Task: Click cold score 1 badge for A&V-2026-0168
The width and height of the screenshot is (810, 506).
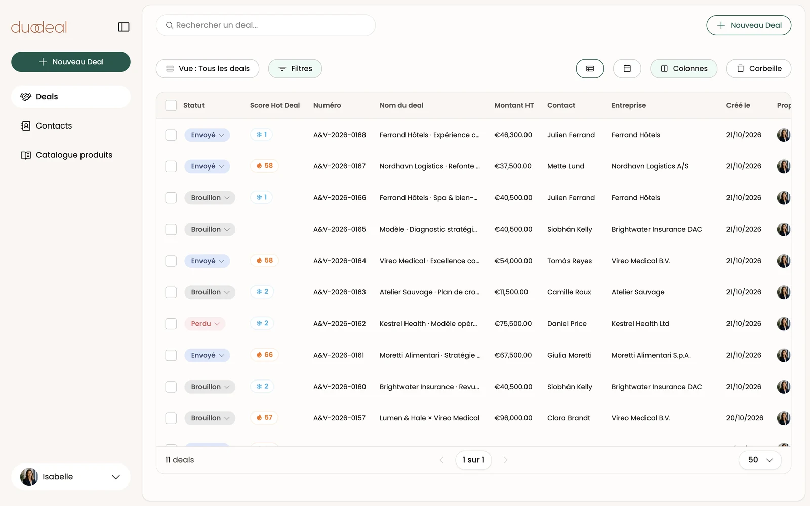Action: (x=262, y=135)
